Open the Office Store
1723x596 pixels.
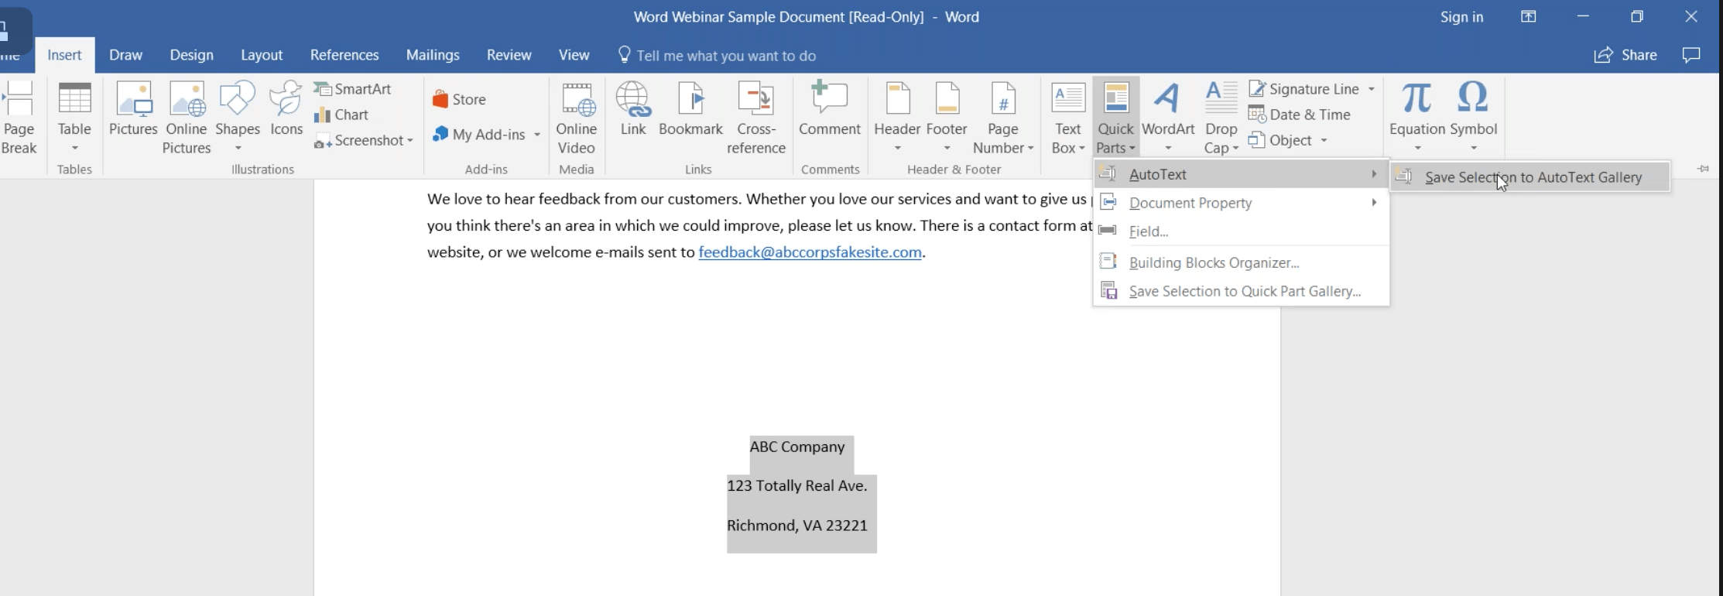tap(459, 99)
